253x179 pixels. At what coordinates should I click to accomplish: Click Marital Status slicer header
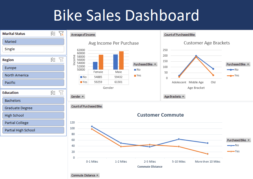coord(14,34)
